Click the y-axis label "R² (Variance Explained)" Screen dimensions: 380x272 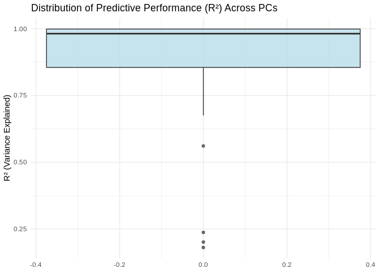pyautogui.click(x=8, y=138)
